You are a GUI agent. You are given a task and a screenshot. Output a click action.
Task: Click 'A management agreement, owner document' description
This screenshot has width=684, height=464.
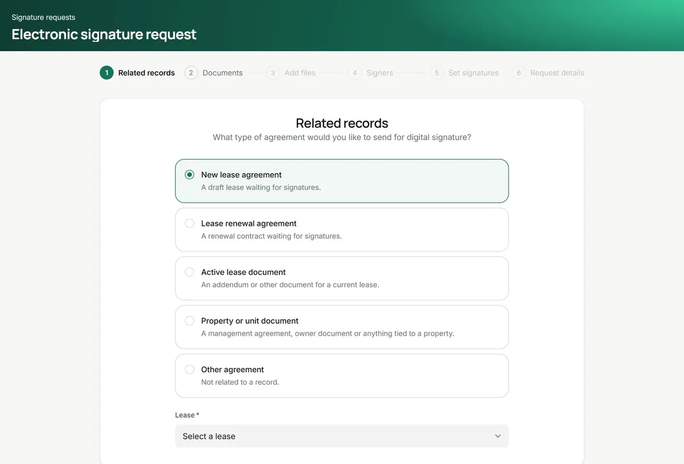pos(328,333)
